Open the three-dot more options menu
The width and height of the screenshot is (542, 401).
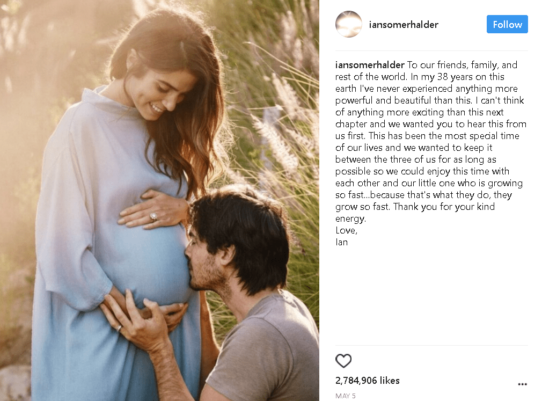click(522, 384)
